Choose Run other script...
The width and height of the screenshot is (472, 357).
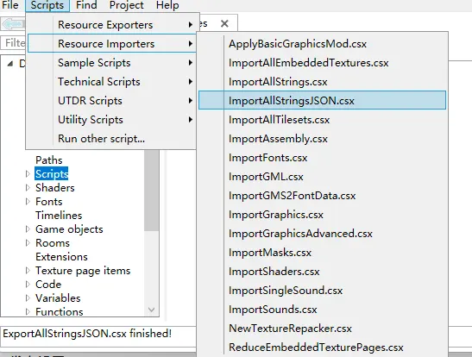tap(112, 138)
